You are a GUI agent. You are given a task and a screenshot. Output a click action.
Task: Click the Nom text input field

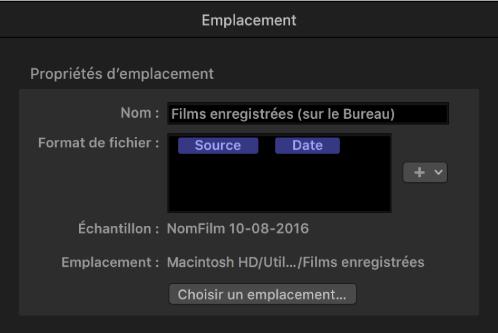click(x=308, y=114)
